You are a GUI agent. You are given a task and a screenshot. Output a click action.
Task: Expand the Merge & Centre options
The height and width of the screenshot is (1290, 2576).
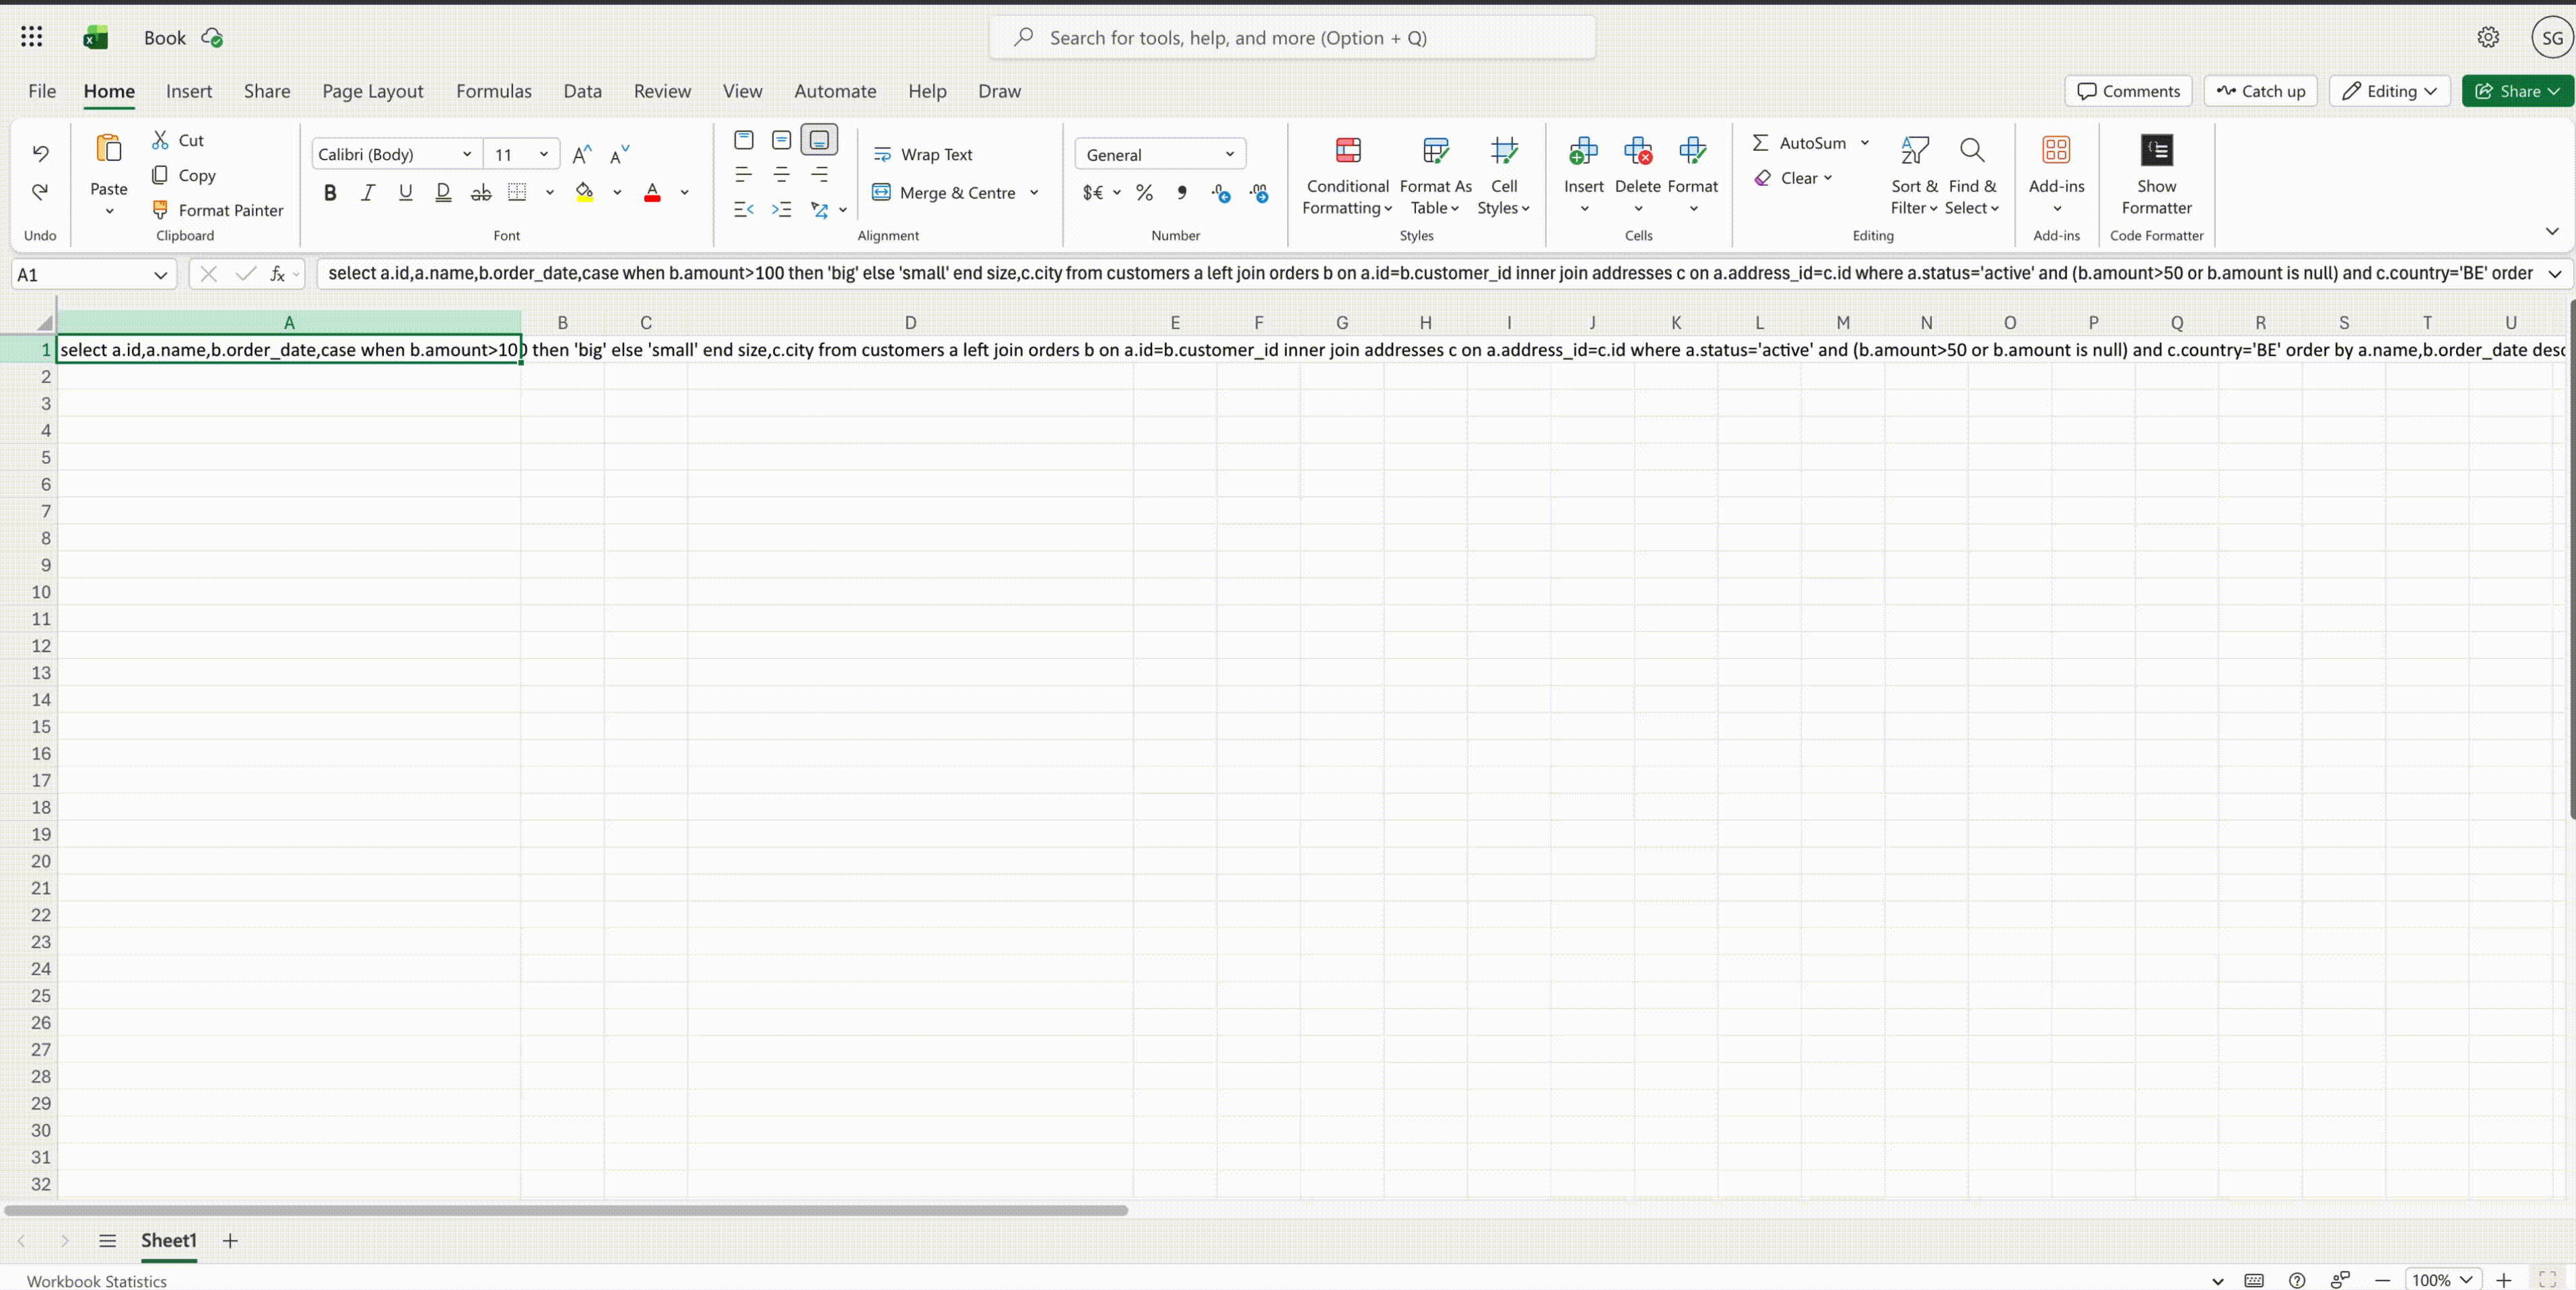1035,192
